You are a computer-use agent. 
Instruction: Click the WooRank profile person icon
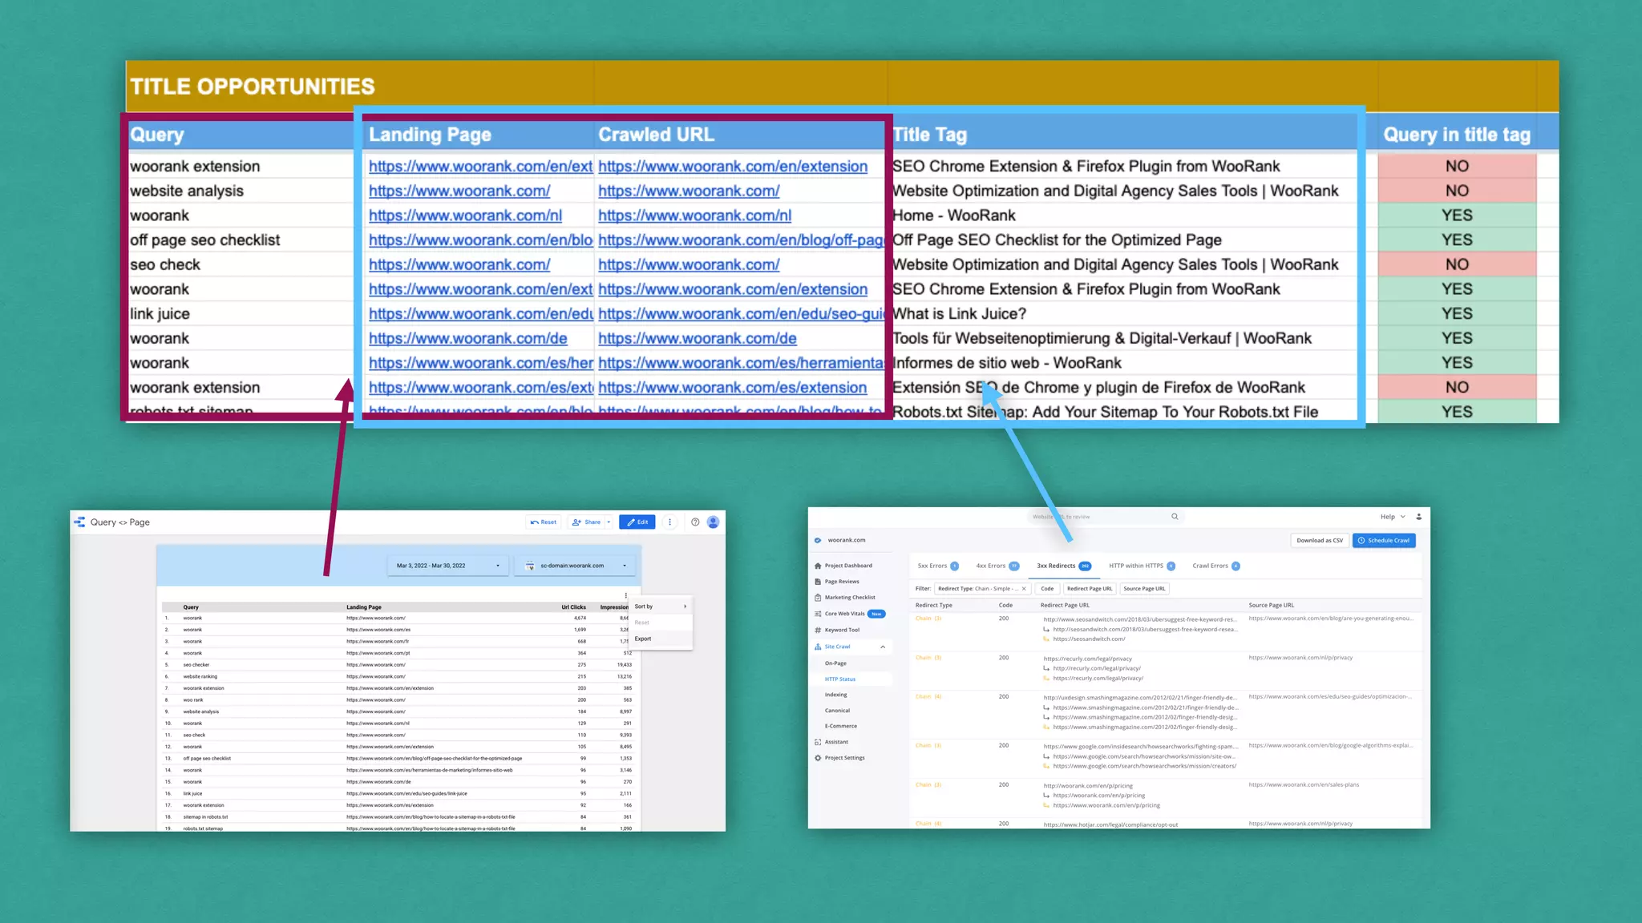(x=1418, y=517)
